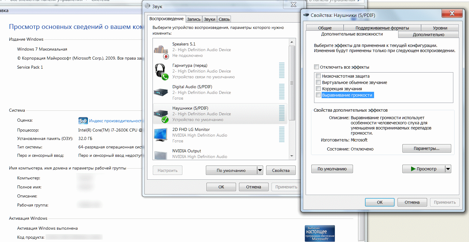The image size is (469, 242).
Task: Open the По умолчанию dropdown arrow in Звук
Action: (x=260, y=170)
